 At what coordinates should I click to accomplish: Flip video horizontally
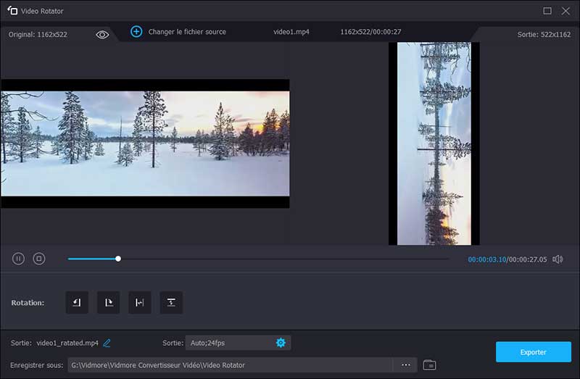pos(140,302)
